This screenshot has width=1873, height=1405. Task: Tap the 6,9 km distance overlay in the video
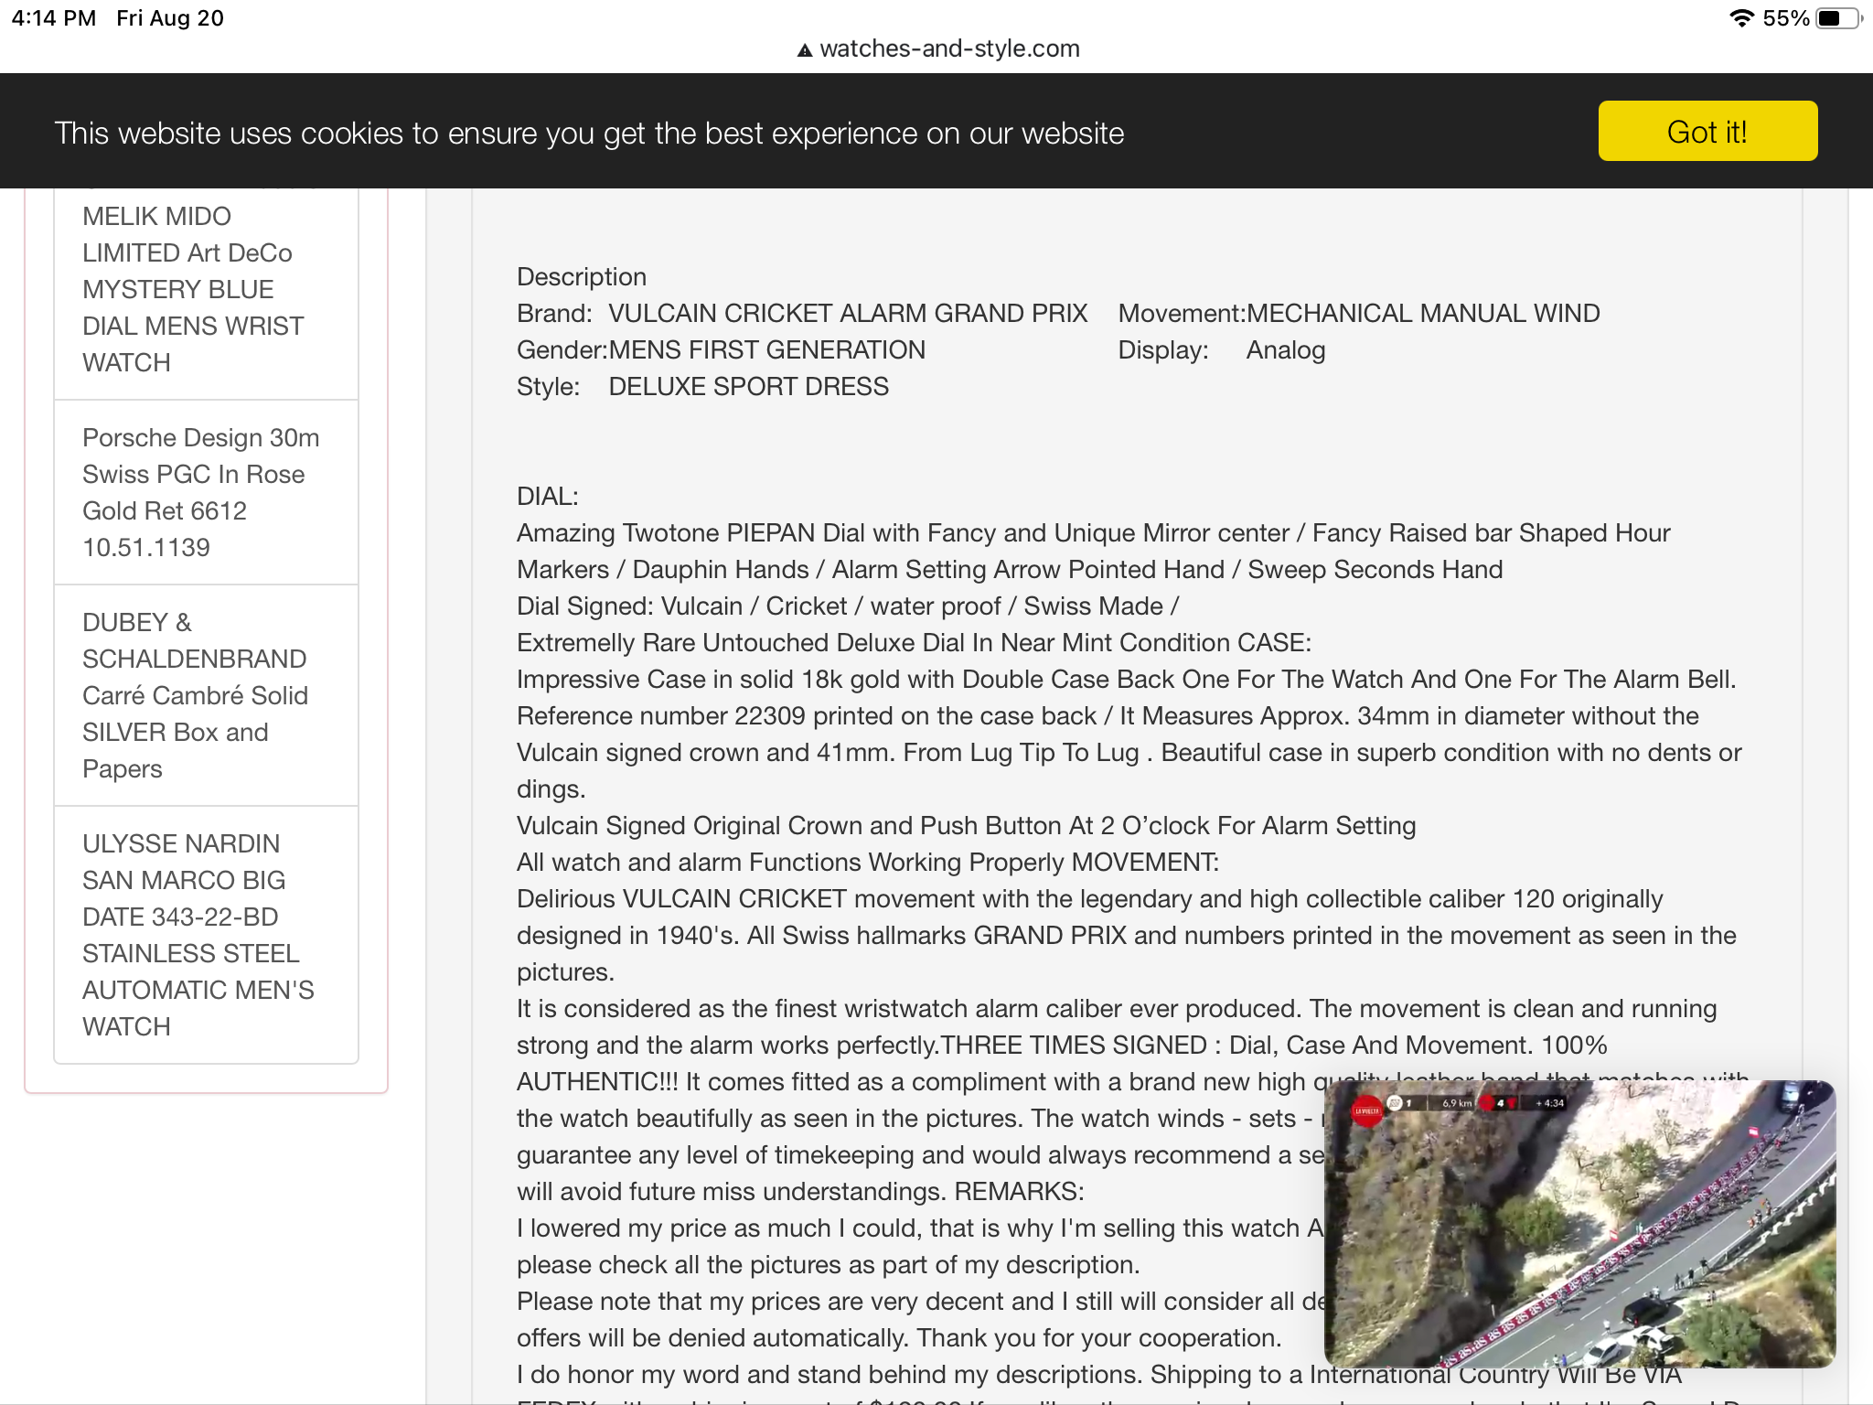pos(1456,1103)
